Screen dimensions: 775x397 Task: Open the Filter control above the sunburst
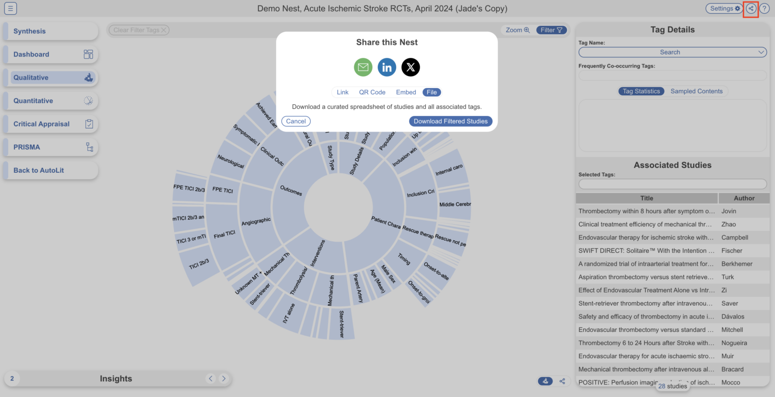[x=551, y=30]
